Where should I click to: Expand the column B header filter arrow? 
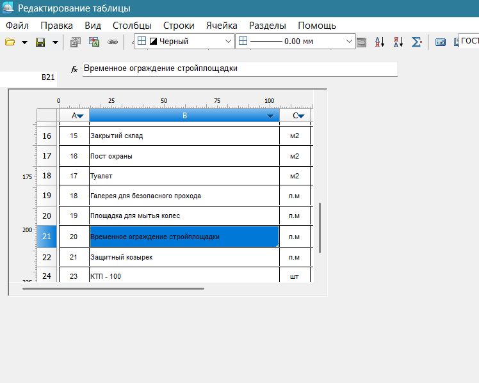pos(271,116)
